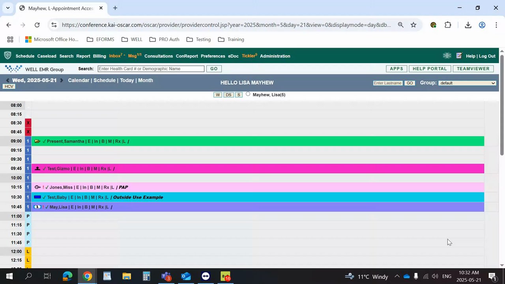Click the OSCAR shield logo icon

7,56
